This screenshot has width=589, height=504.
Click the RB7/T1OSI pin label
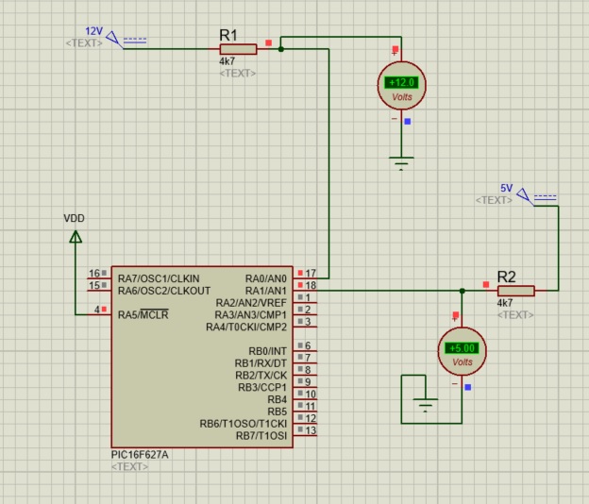pyautogui.click(x=261, y=436)
